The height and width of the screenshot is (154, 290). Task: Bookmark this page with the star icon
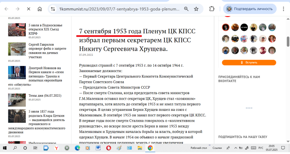(196, 9)
